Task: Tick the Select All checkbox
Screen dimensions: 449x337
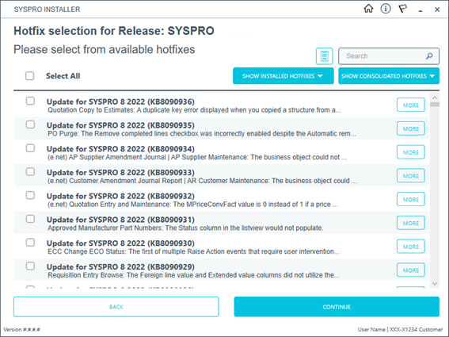Action: point(30,76)
